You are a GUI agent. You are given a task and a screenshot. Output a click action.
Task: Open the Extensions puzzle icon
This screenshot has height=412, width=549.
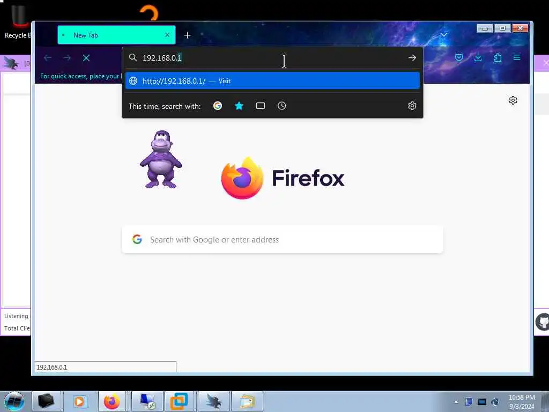click(498, 57)
